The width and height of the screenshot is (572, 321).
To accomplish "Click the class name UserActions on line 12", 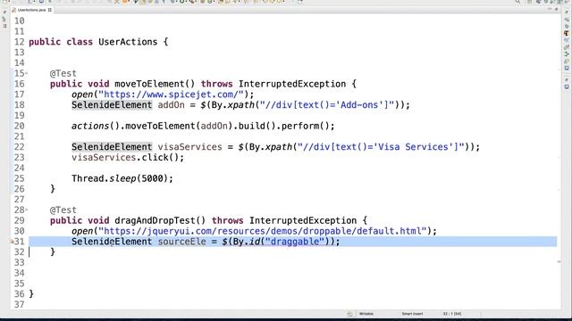I will (128, 42).
